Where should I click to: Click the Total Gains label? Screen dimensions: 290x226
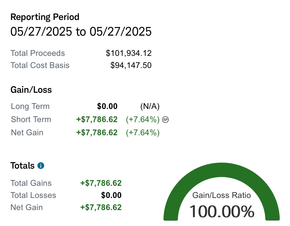pos(31,183)
